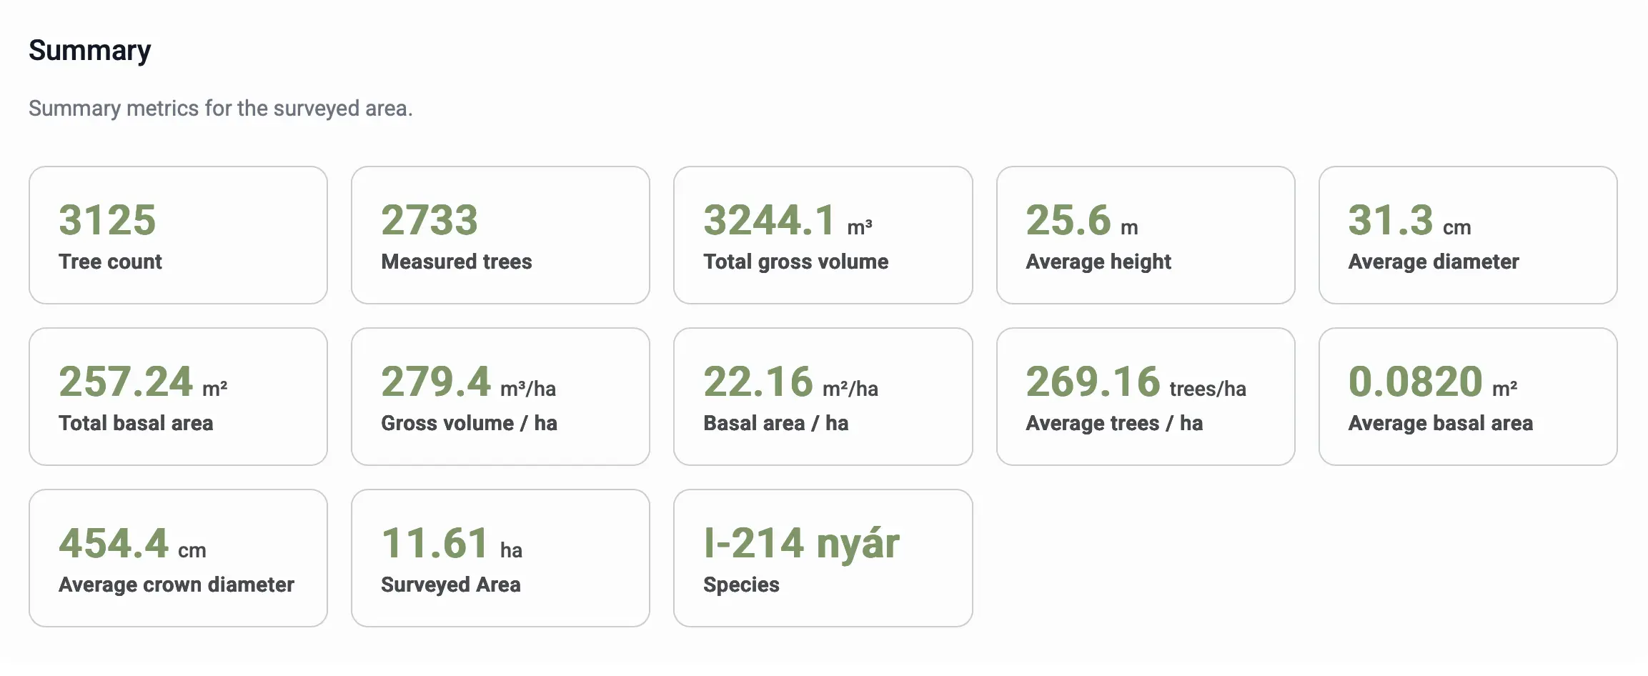The width and height of the screenshot is (1648, 676).
Task: Click the 3244.1 m³ volume value
Action: 787,220
